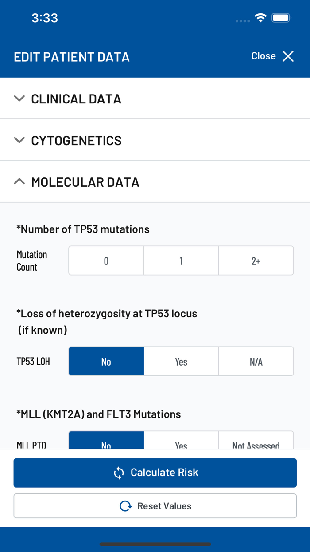The height and width of the screenshot is (552, 310).
Task: Select N/A for TP53 LOH
Action: point(256,361)
